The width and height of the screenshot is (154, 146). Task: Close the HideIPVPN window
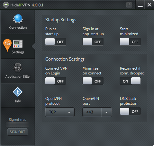(149, 5)
